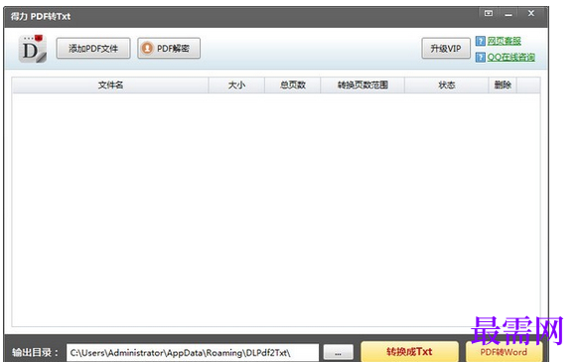
Task: Minimize the 得力 PDF转Txt window
Action: [x=509, y=14]
